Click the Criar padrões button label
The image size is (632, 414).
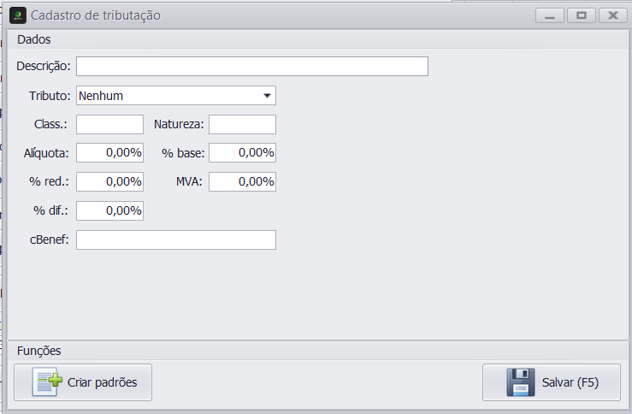(103, 382)
